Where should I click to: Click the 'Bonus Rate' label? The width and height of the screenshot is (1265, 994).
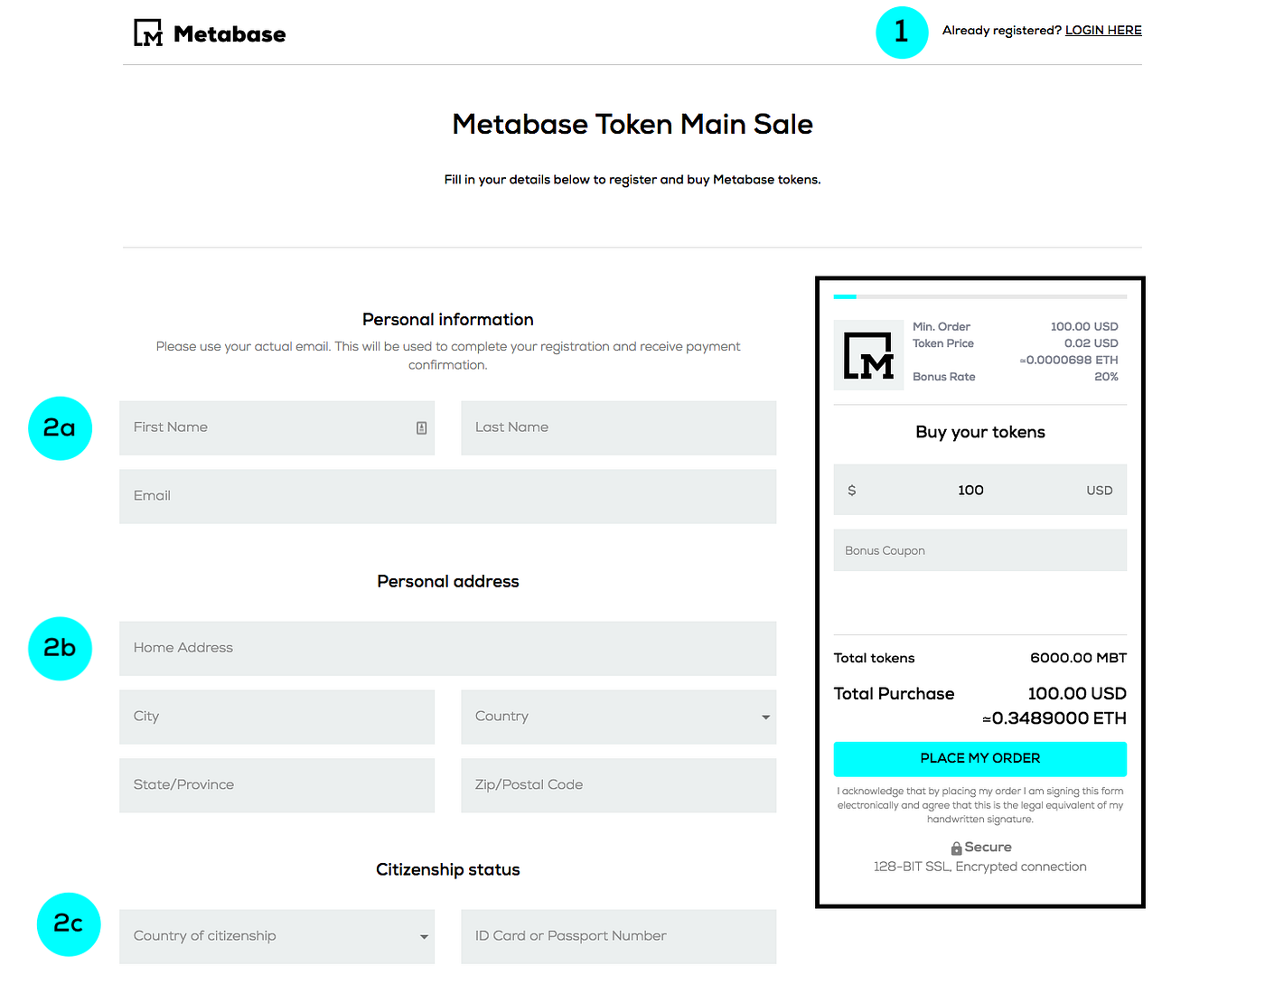[944, 377]
